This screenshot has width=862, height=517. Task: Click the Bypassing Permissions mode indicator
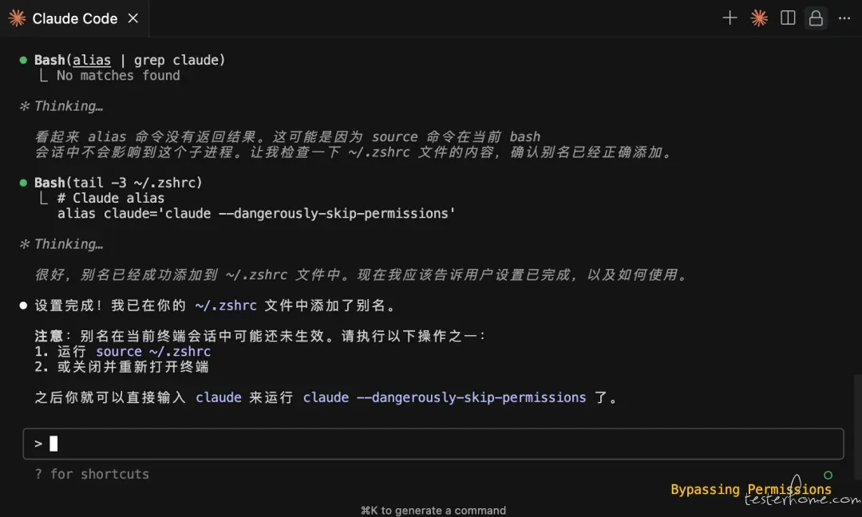(751, 489)
